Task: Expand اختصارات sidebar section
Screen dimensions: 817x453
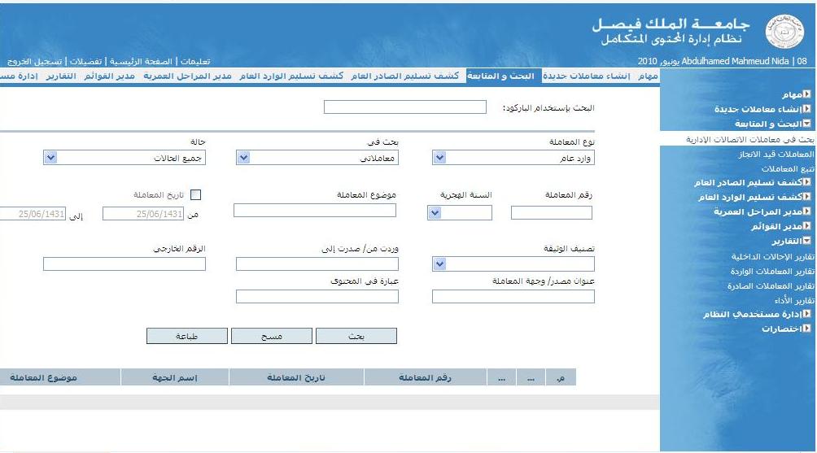Action: point(806,329)
